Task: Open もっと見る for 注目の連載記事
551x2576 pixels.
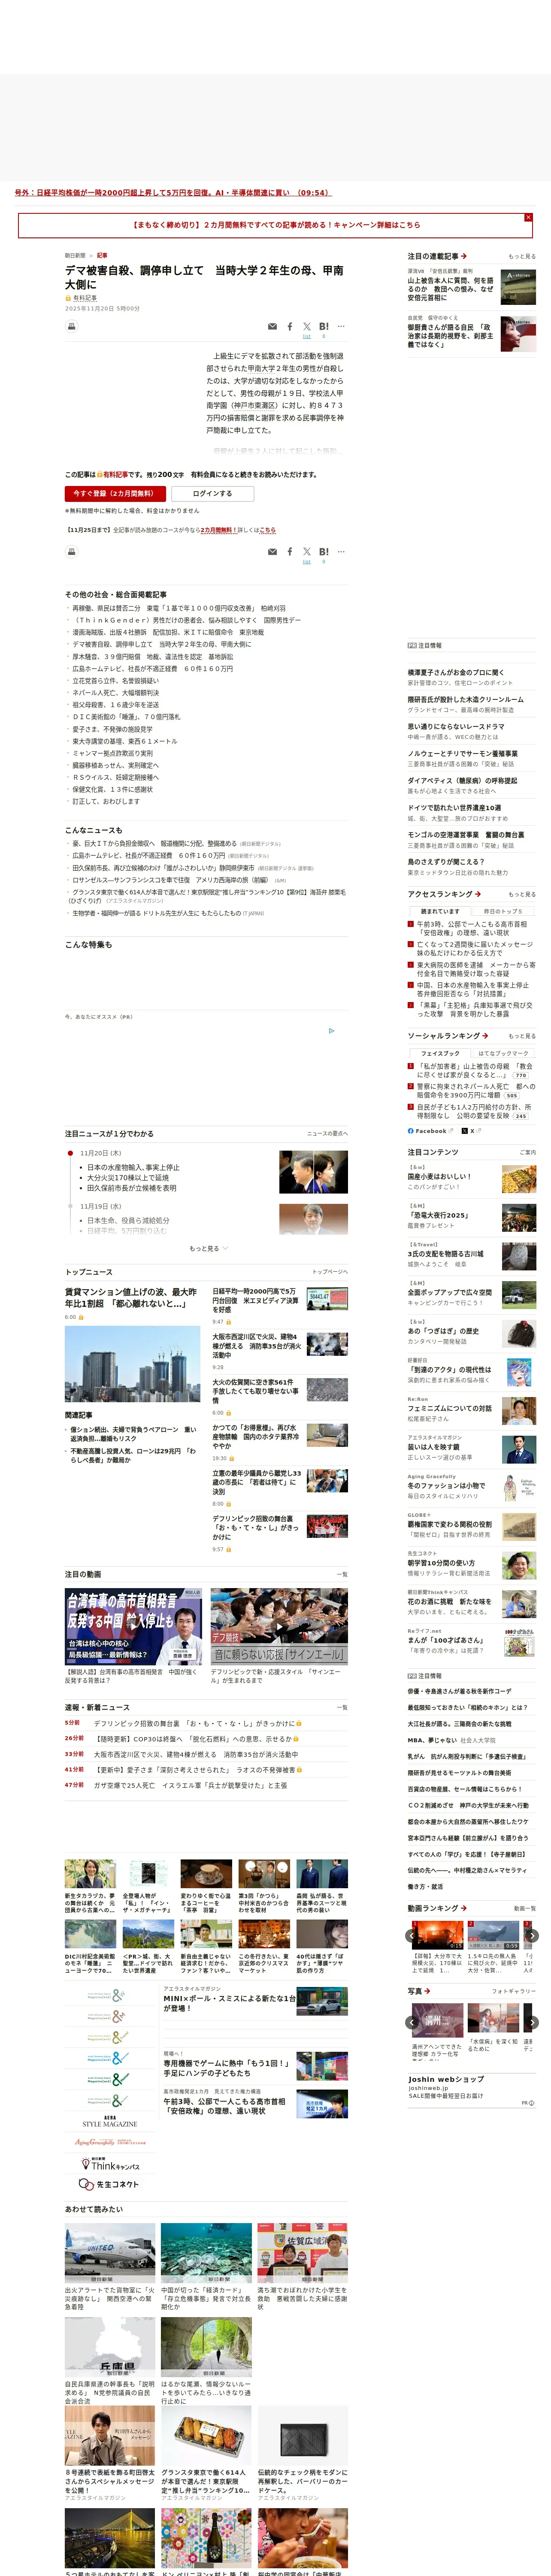Action: pos(521,256)
